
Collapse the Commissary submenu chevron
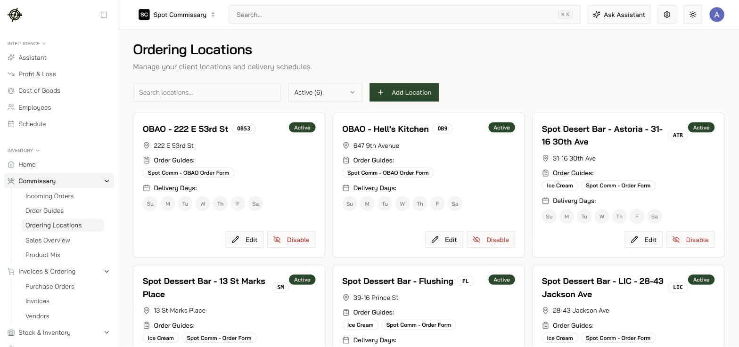click(x=107, y=181)
